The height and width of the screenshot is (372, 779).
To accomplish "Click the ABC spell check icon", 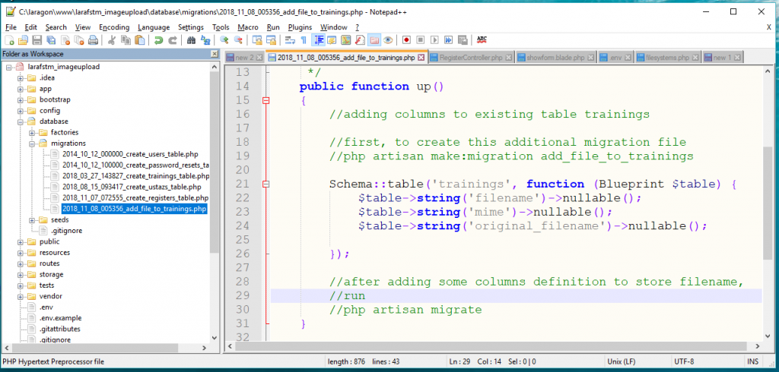I will pos(481,39).
